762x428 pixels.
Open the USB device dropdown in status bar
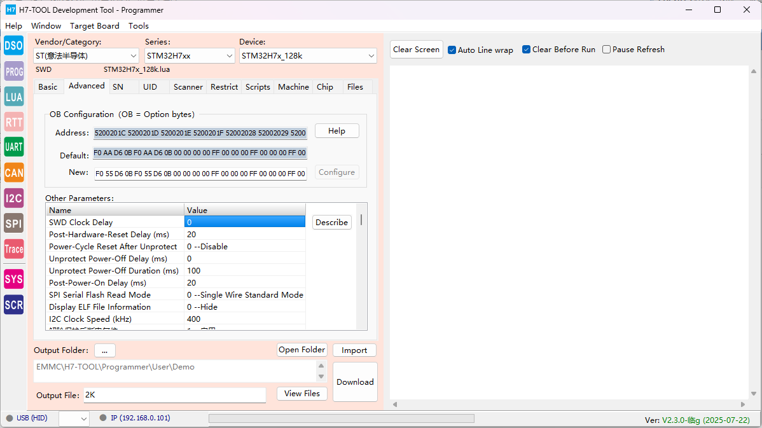[74, 418]
